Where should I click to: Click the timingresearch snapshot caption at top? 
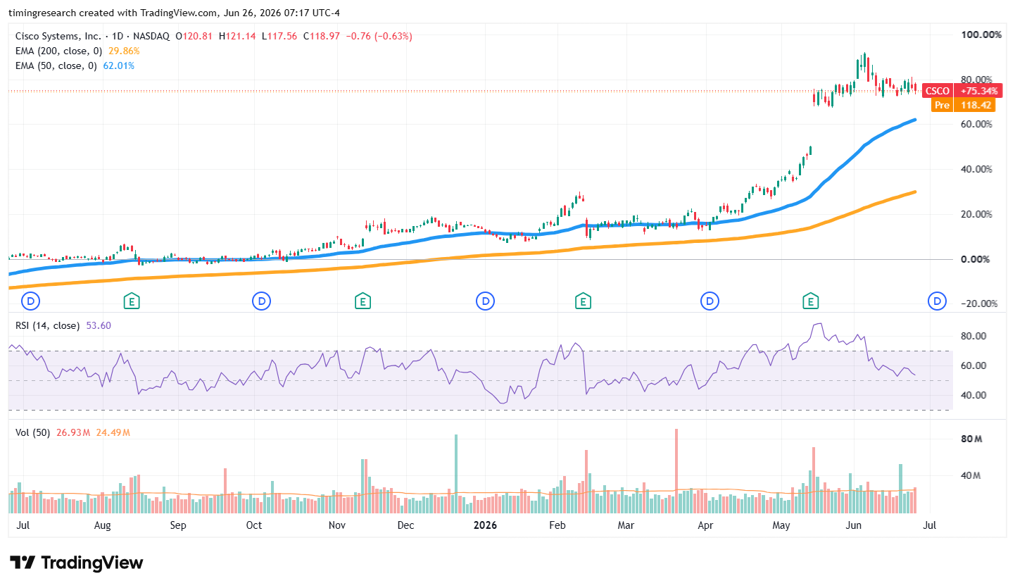point(174,12)
